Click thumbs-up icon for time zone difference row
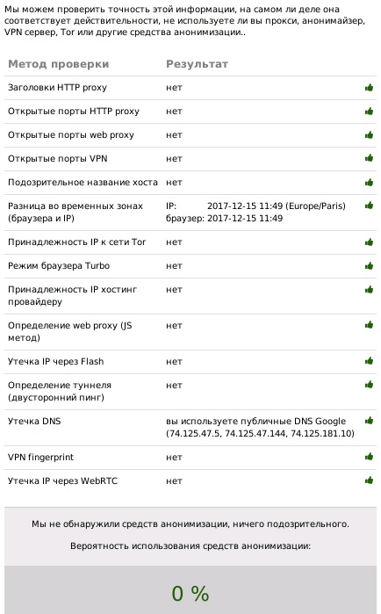 (369, 206)
